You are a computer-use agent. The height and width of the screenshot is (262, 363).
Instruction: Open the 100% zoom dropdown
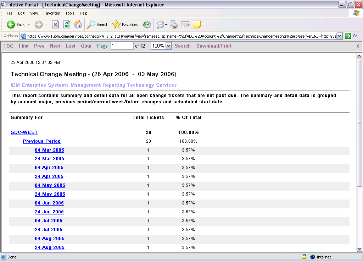pyautogui.click(x=168, y=46)
